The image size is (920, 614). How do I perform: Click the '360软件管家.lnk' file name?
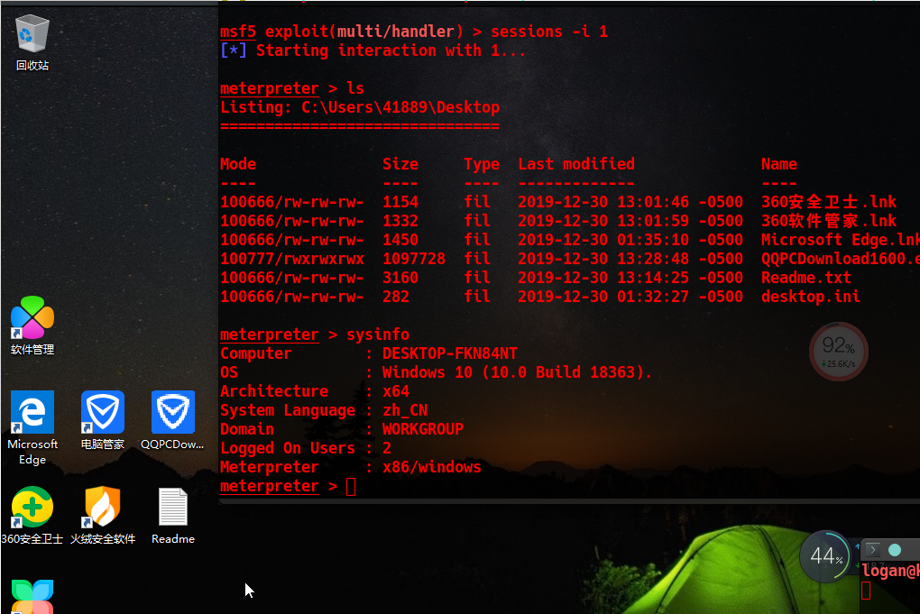coord(829,221)
